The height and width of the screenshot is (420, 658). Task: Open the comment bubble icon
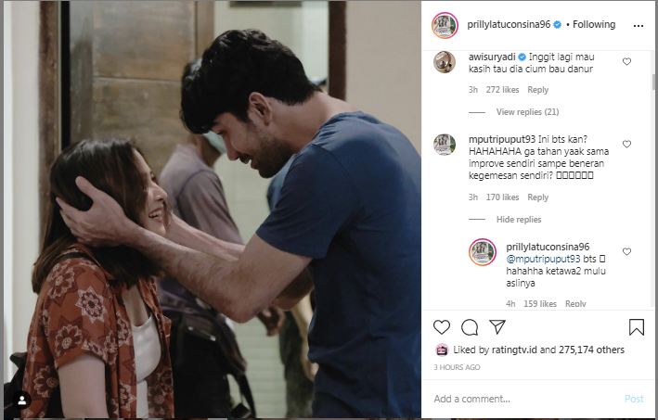pyautogui.click(x=470, y=327)
